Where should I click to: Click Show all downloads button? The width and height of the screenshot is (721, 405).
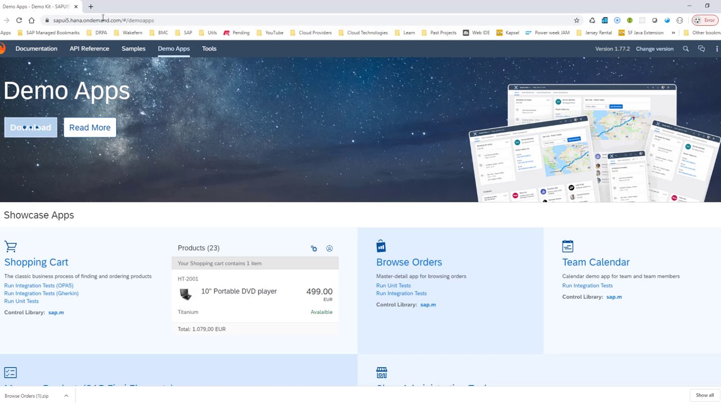pos(705,395)
